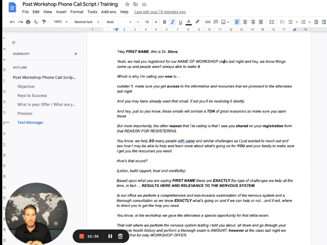Open Google Docs home via logo
This screenshot has height=245, width=327.
click(x=12, y=8)
